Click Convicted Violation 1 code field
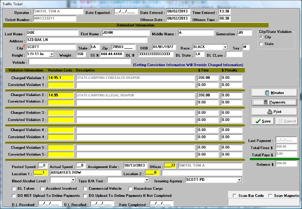302x209 pixels. coord(61,85)
